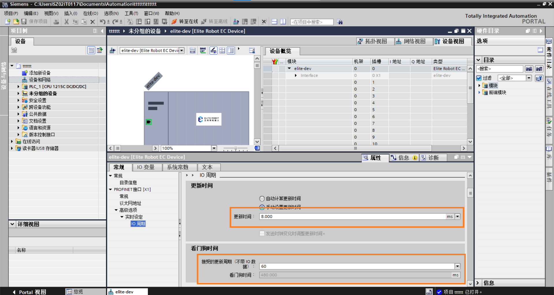
Task: Click the print icon in the toolbar
Action: (x=56, y=22)
